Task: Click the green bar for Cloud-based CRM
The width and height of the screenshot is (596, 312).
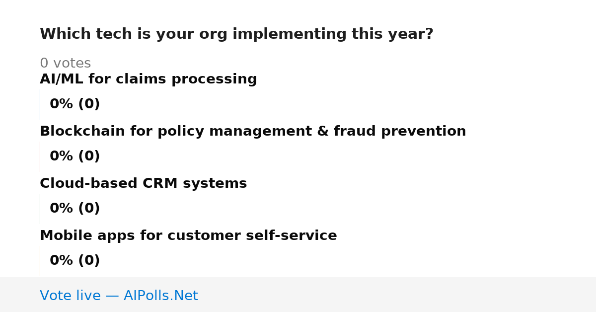Action: [40, 209]
